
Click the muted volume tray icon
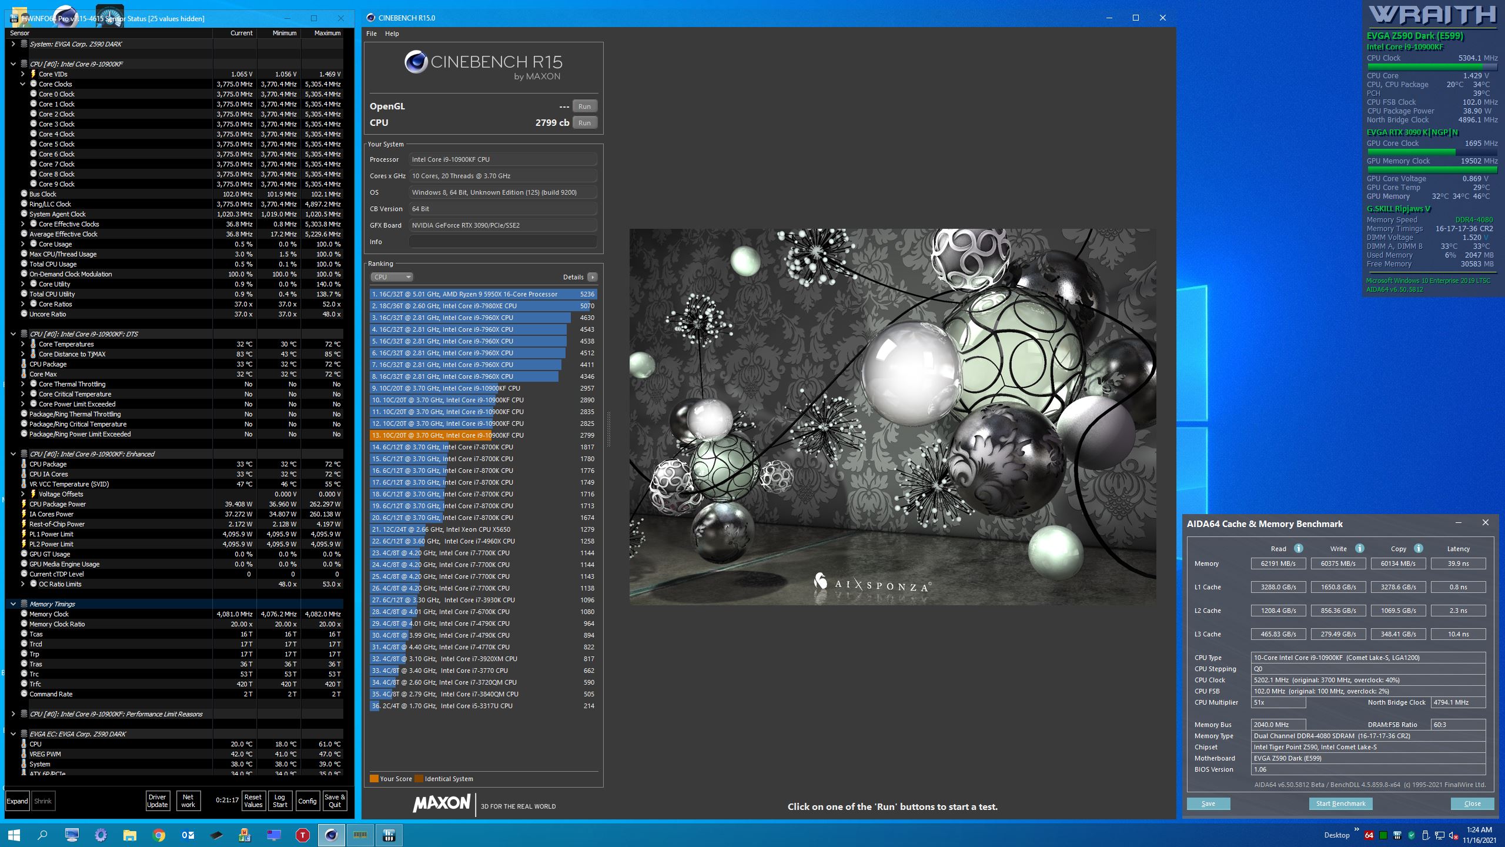[1453, 835]
